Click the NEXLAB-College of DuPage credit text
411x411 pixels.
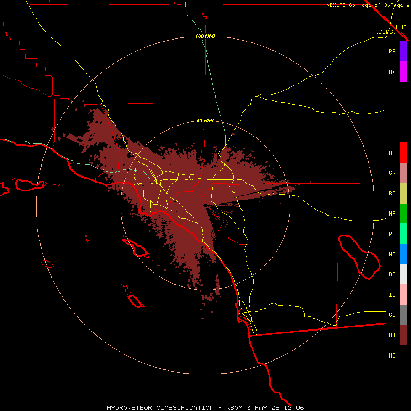364,5
